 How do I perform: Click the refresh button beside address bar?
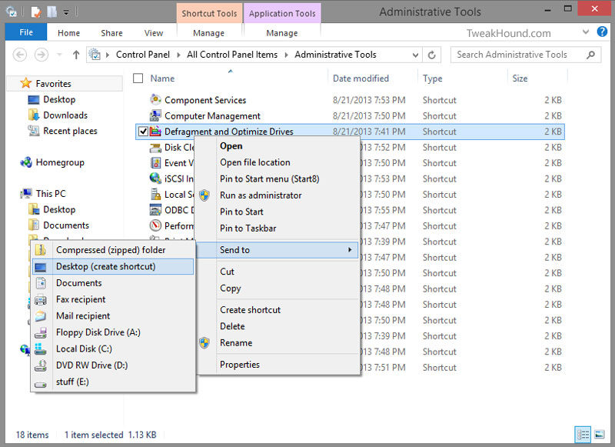click(x=432, y=55)
